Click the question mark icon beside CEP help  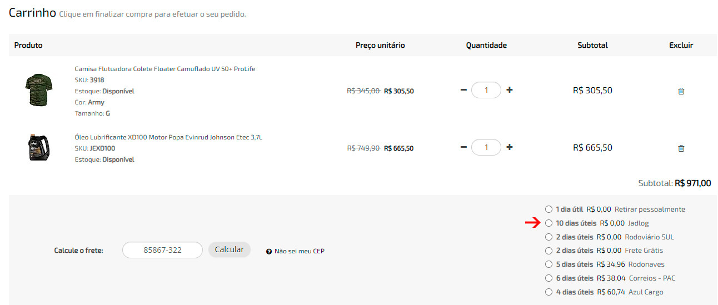click(x=269, y=251)
